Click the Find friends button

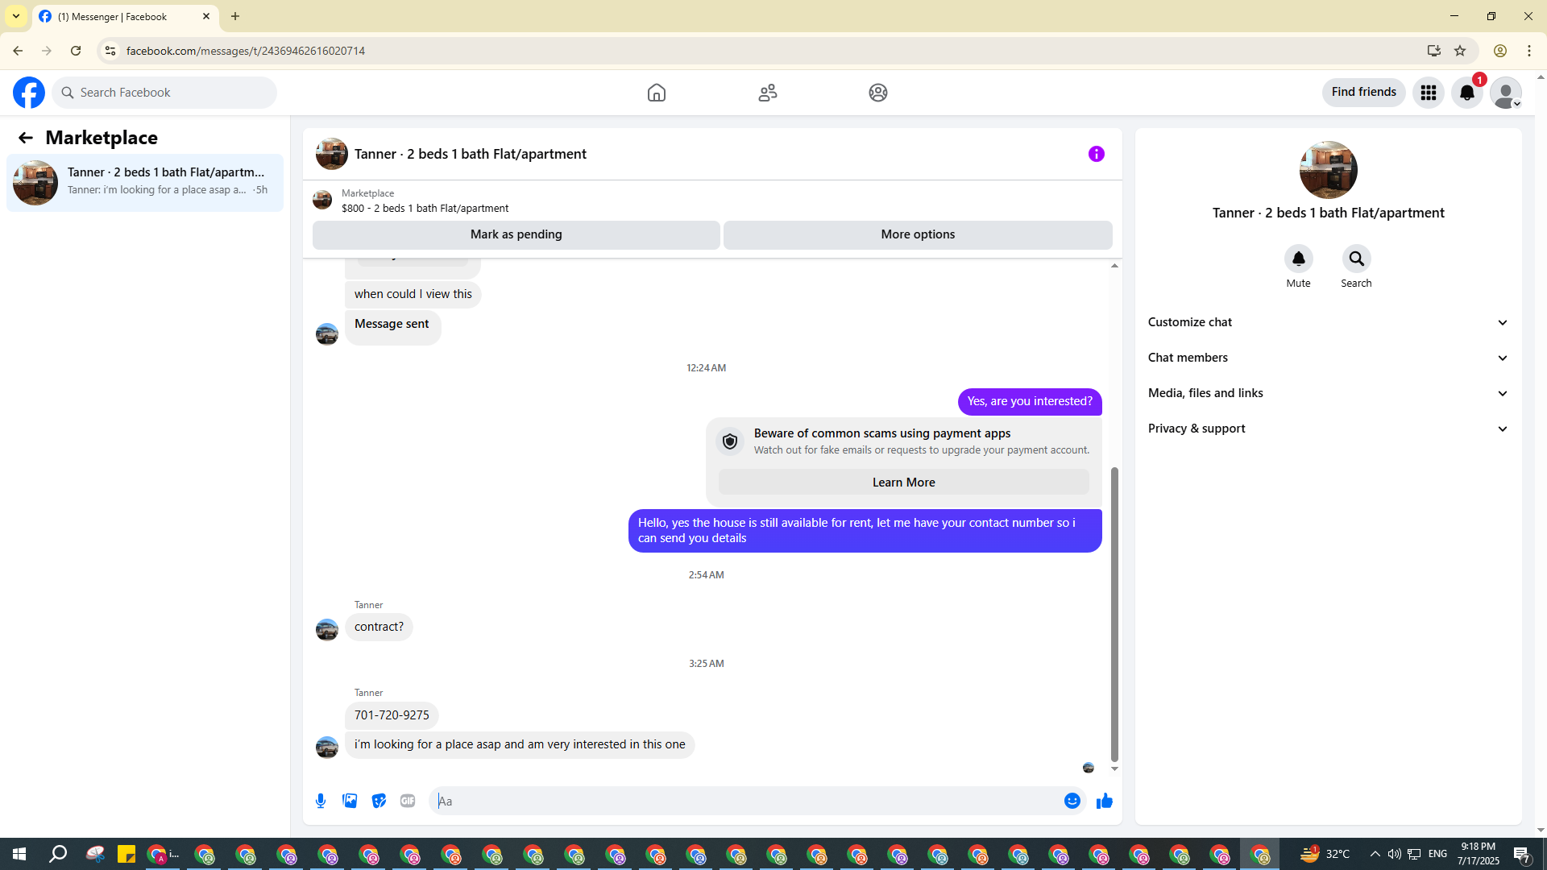[1364, 93]
